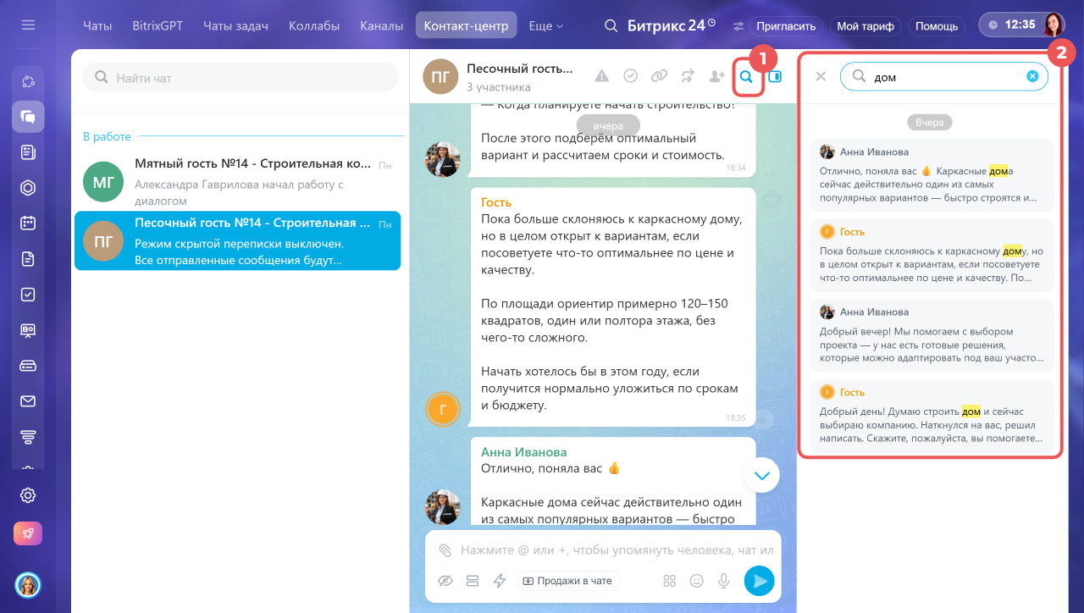This screenshot has width=1084, height=613.
Task: Switch to the Каналы tab
Action: [381, 26]
